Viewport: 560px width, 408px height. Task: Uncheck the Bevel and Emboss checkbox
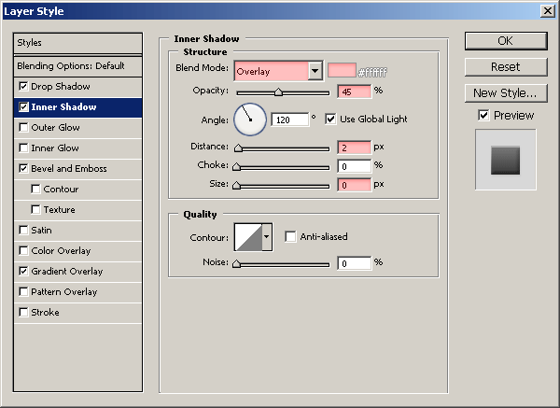click(x=23, y=169)
